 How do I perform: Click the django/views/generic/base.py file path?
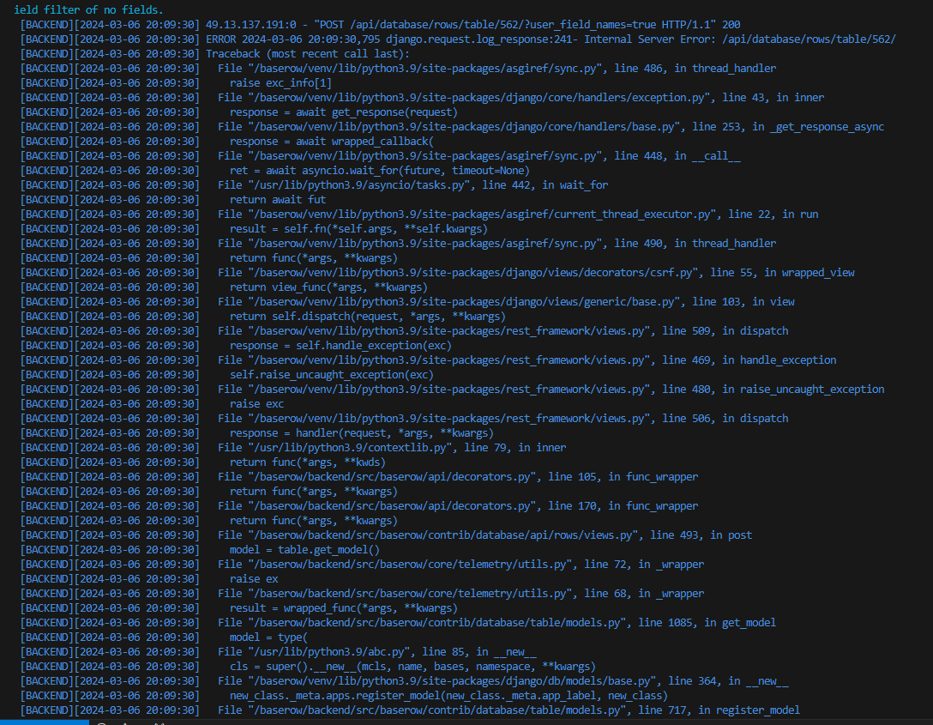(x=464, y=301)
